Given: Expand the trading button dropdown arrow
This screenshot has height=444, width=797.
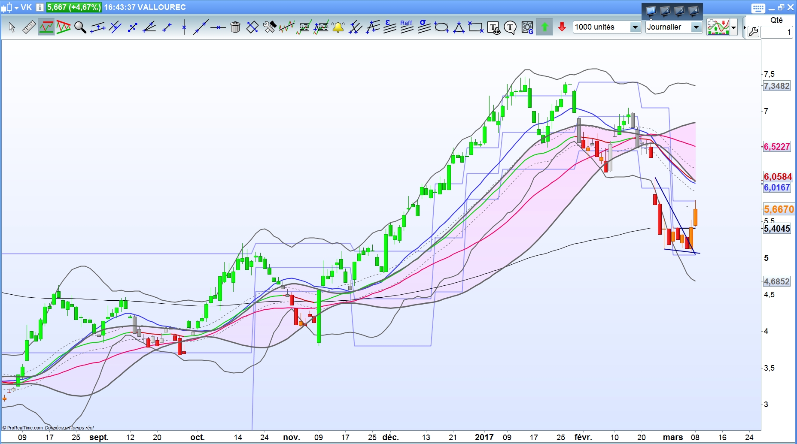Looking at the screenshot, I should tap(734, 27).
